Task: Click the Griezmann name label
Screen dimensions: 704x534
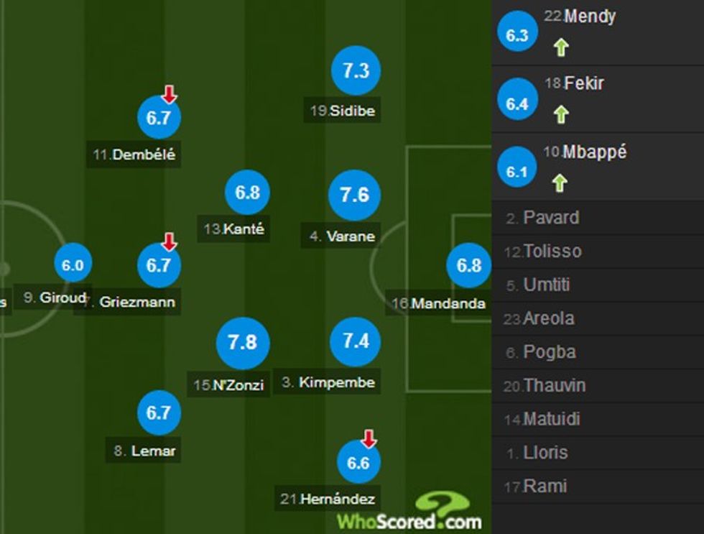Action: point(136,302)
